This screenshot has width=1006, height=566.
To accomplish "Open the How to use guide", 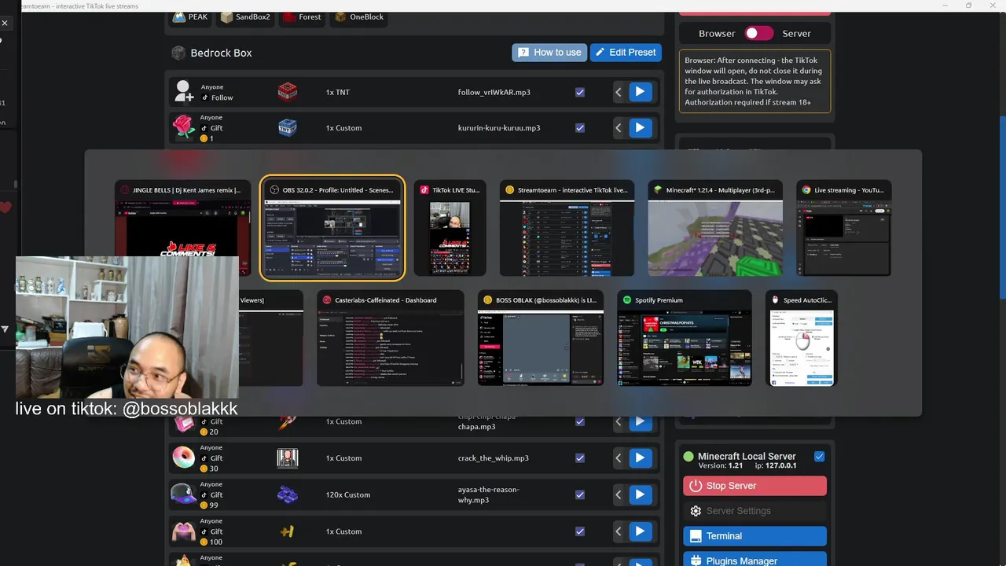I will click(549, 52).
